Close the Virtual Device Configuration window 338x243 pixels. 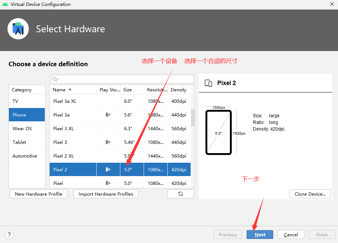(332, 4)
